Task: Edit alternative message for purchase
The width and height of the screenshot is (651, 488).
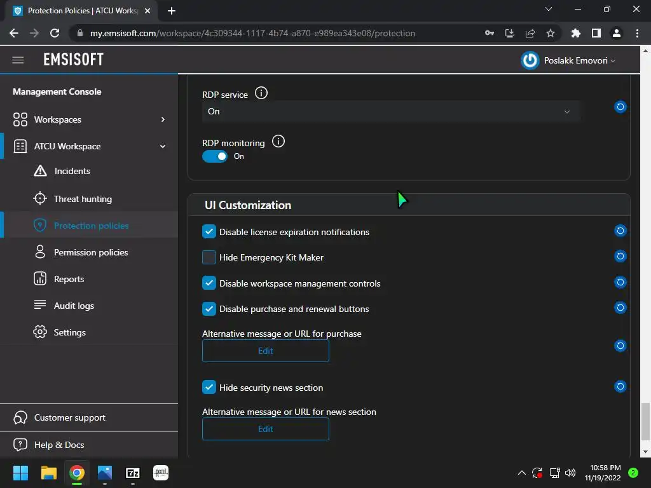Action: 266,351
